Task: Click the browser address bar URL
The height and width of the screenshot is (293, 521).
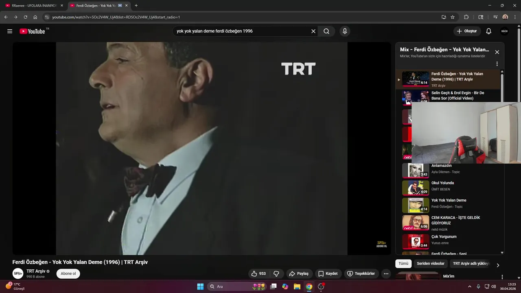Action: coord(116,17)
